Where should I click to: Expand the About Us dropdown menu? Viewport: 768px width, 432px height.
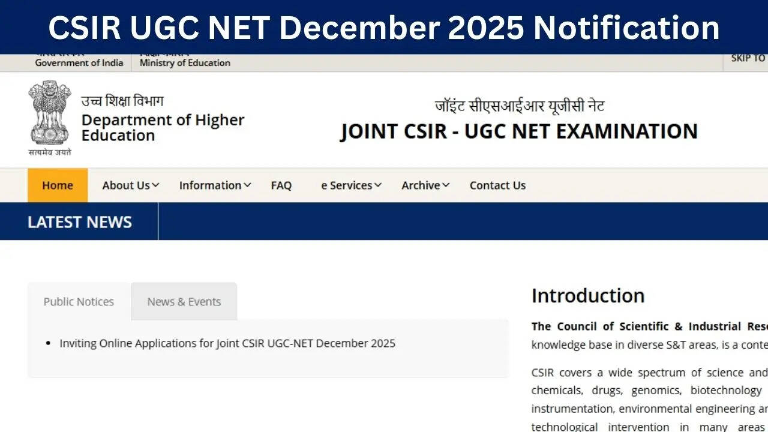tap(130, 185)
